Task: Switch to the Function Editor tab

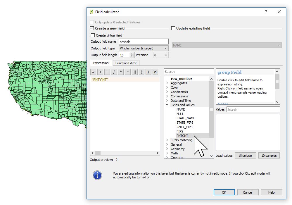Action: tap(126, 63)
